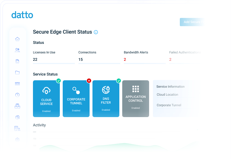Select the Corporate Tunnel card label
Image resolution: width=231 pixels, height=159 pixels.
76,101
